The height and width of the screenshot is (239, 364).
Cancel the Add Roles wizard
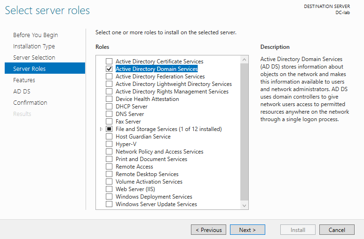coord(337,230)
